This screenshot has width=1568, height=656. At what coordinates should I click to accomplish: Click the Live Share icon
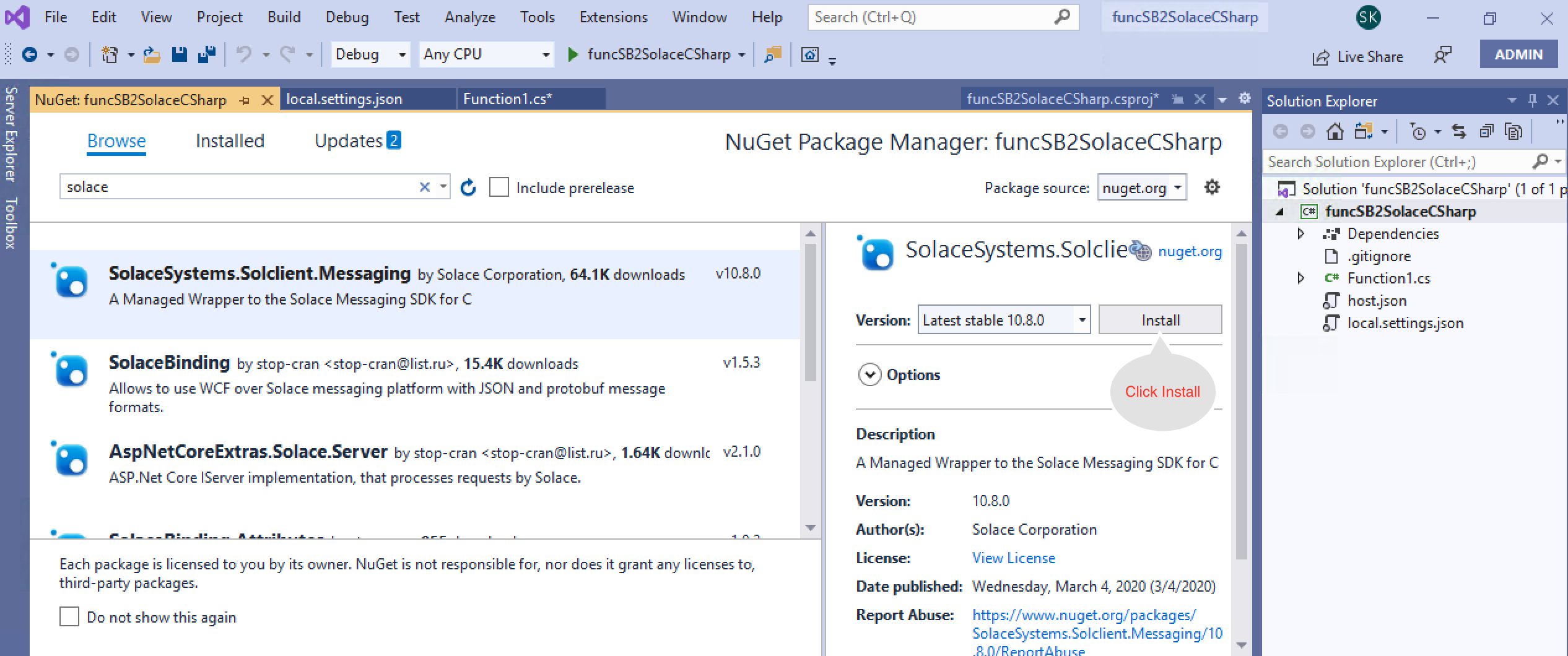coord(1321,58)
